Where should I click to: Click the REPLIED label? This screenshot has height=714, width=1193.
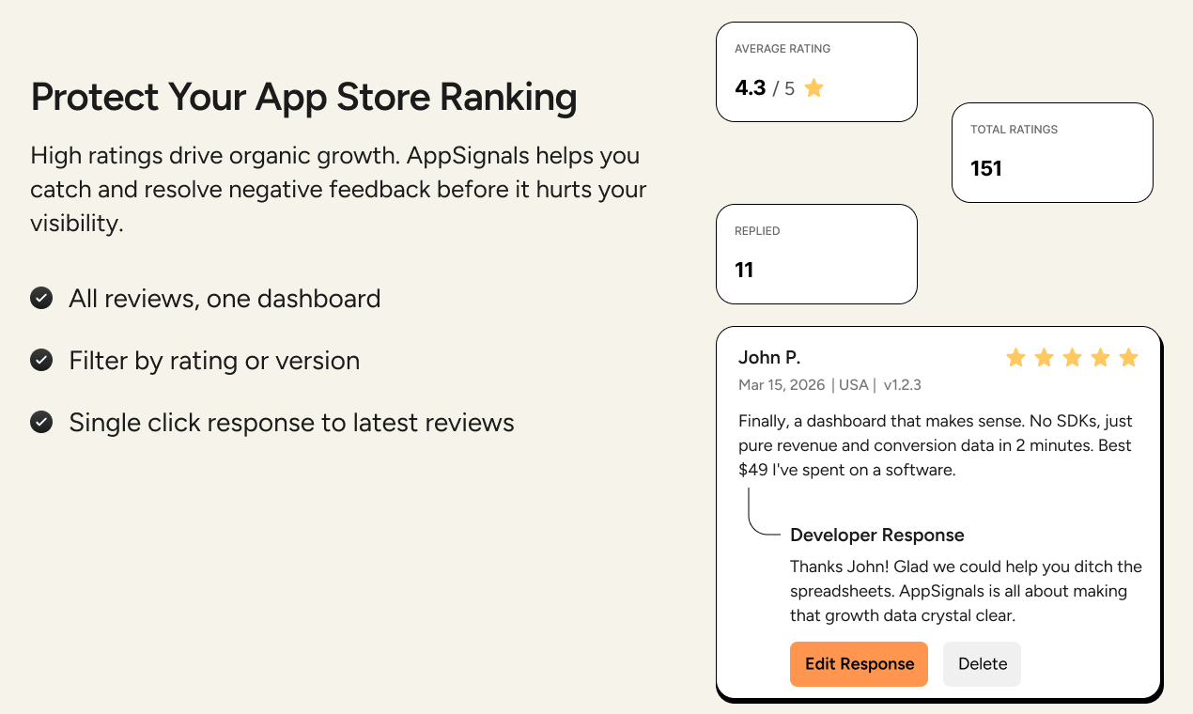click(x=757, y=231)
